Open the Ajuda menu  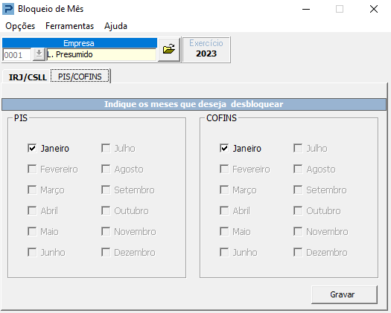[115, 26]
